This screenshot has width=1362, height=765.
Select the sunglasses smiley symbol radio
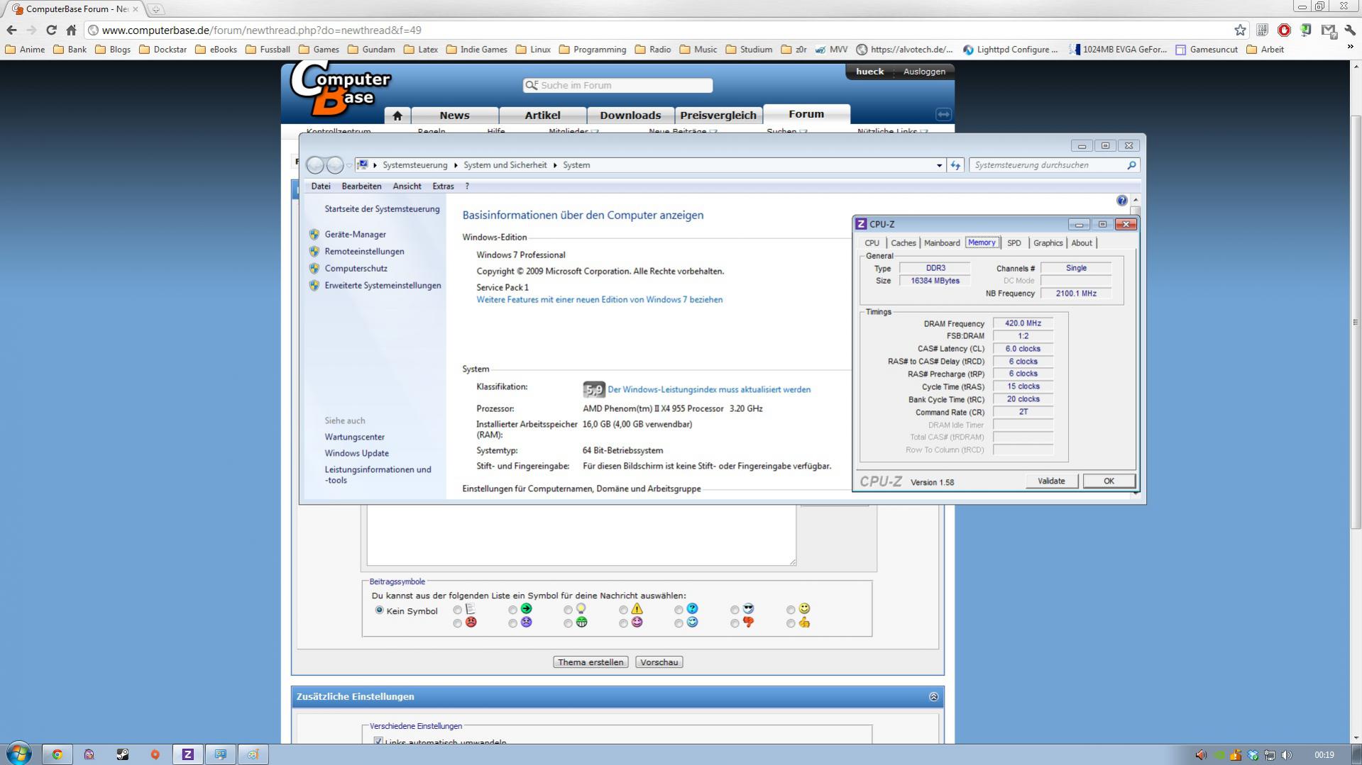(x=735, y=610)
